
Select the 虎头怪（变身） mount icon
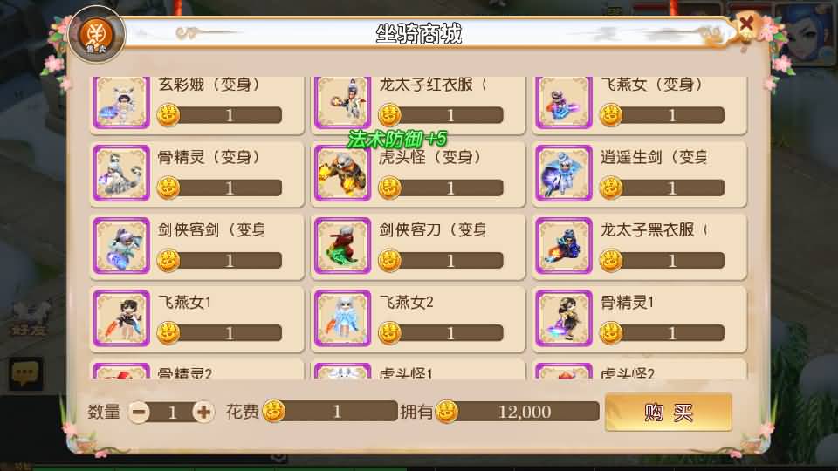tap(342, 173)
